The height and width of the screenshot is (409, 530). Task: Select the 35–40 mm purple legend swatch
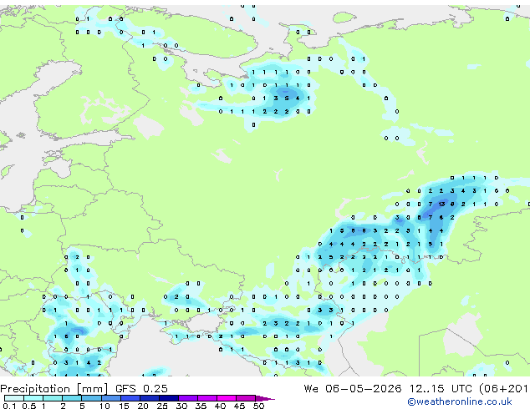point(207,398)
